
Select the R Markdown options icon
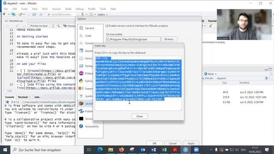[x=81, y=73]
